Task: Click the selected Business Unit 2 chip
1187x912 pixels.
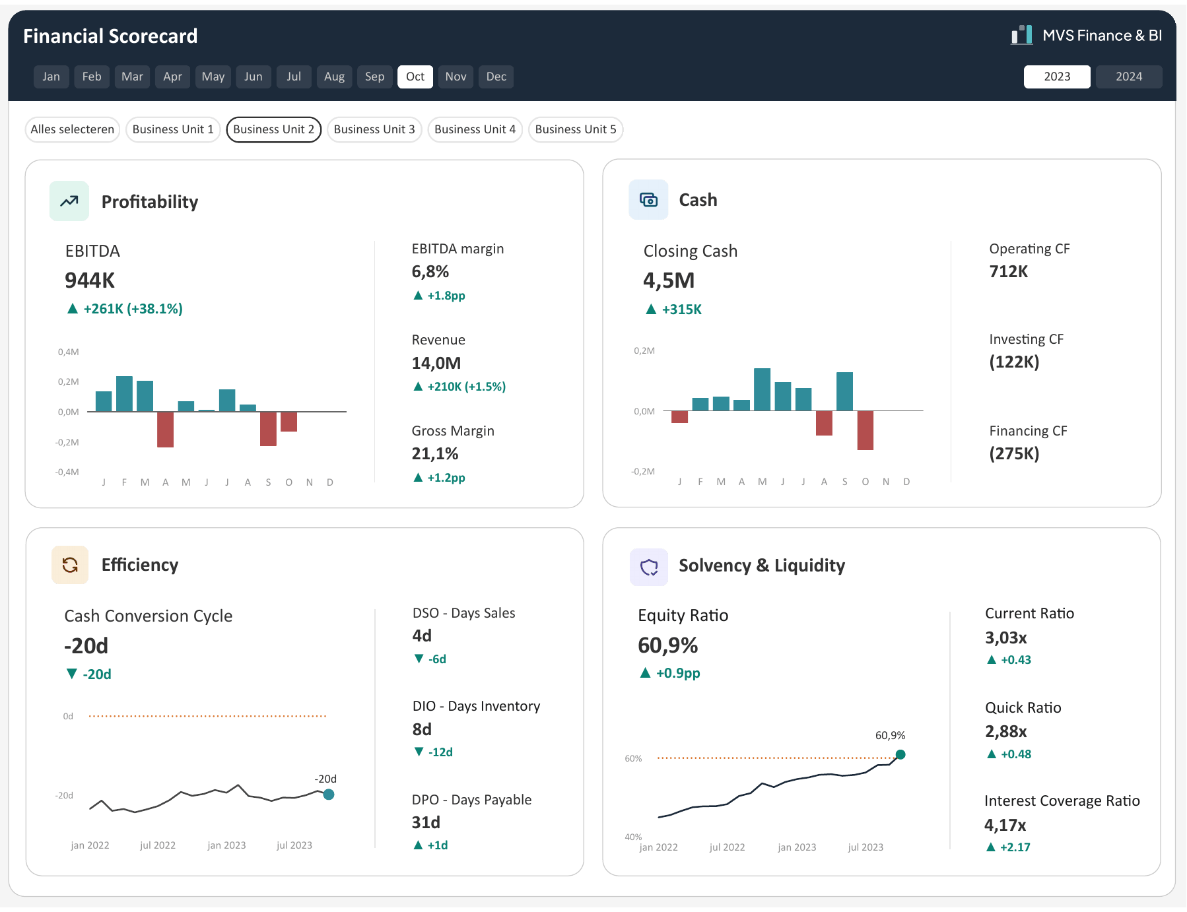Action: click(x=274, y=129)
